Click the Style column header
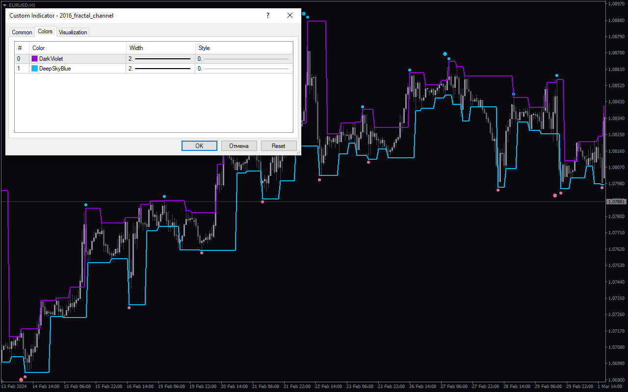 (244, 48)
